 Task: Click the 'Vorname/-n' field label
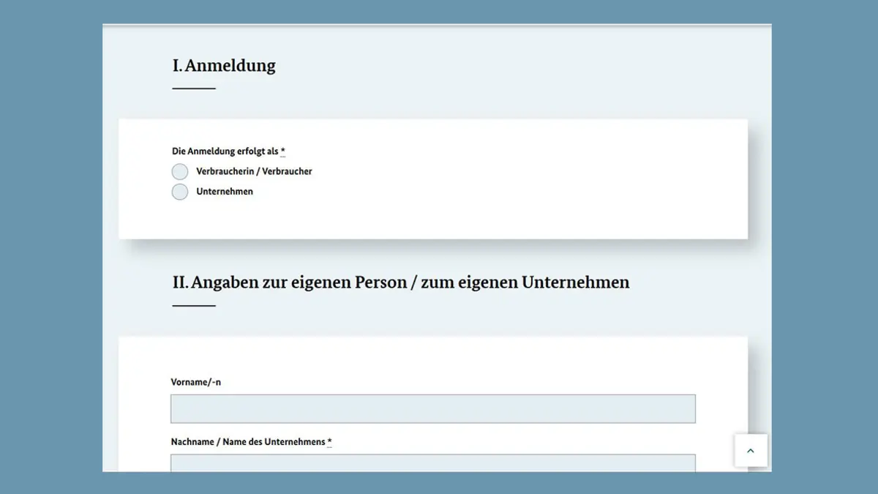[196, 382]
